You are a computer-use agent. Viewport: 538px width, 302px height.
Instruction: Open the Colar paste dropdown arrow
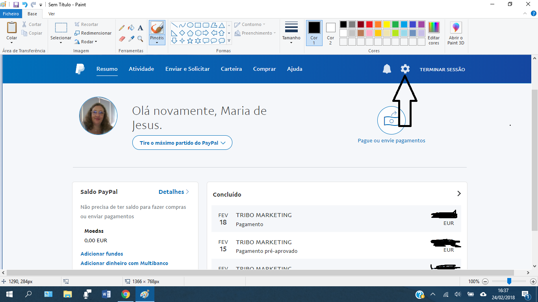[12, 42]
